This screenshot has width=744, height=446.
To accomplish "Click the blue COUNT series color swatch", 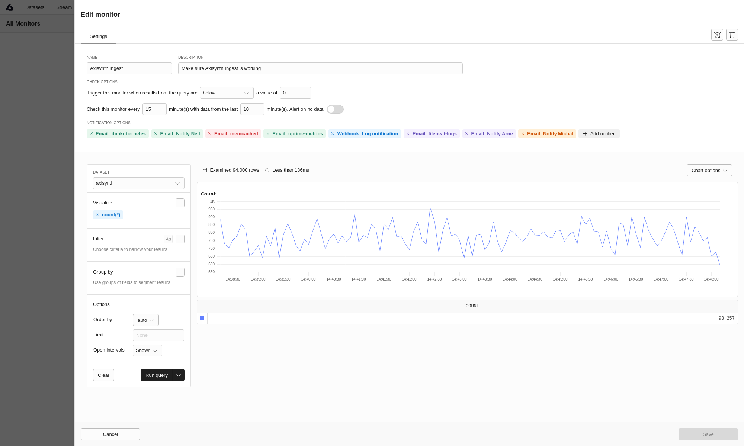I will [202, 319].
